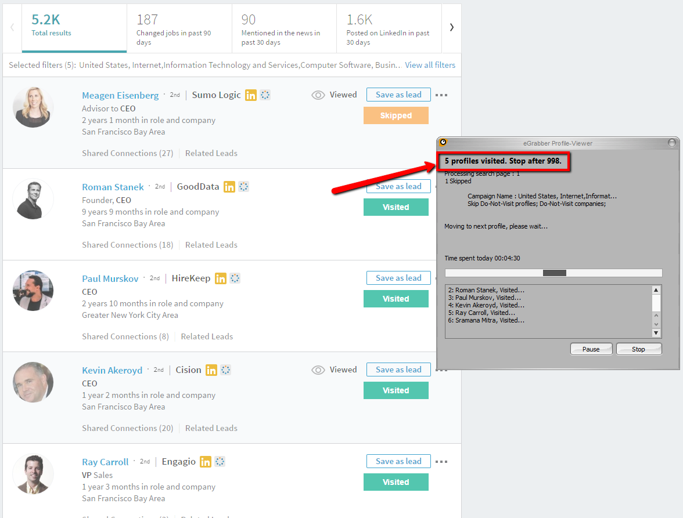The image size is (683, 518).
Task: Open the View all filters link
Action: point(430,65)
